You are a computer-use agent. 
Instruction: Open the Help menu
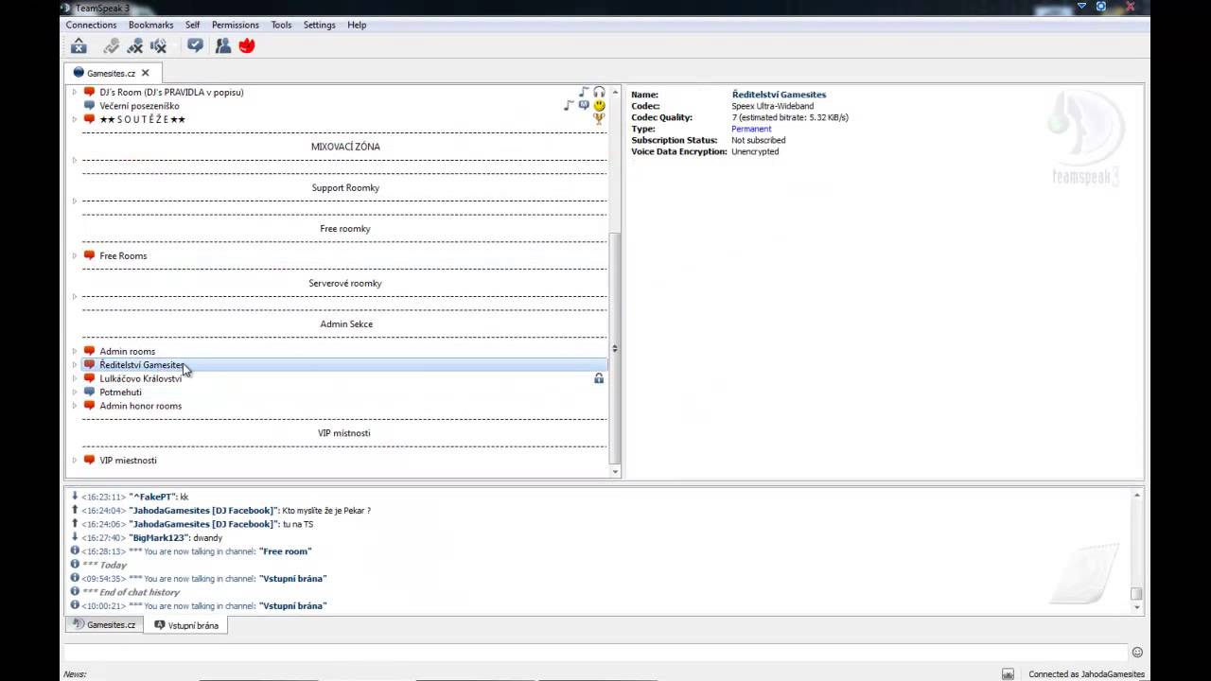(x=357, y=25)
